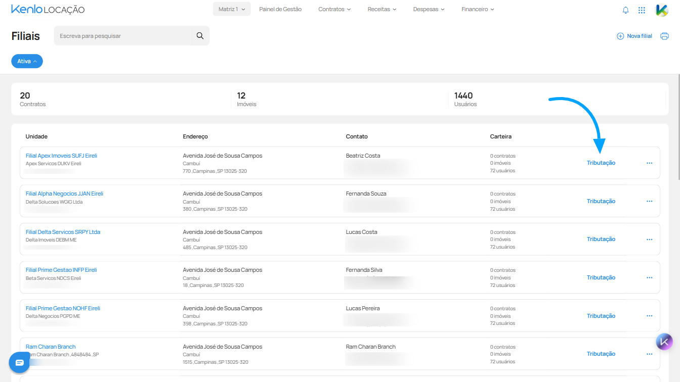The height and width of the screenshot is (382, 680).
Task: Click the Contato column header
Action: coord(357,136)
